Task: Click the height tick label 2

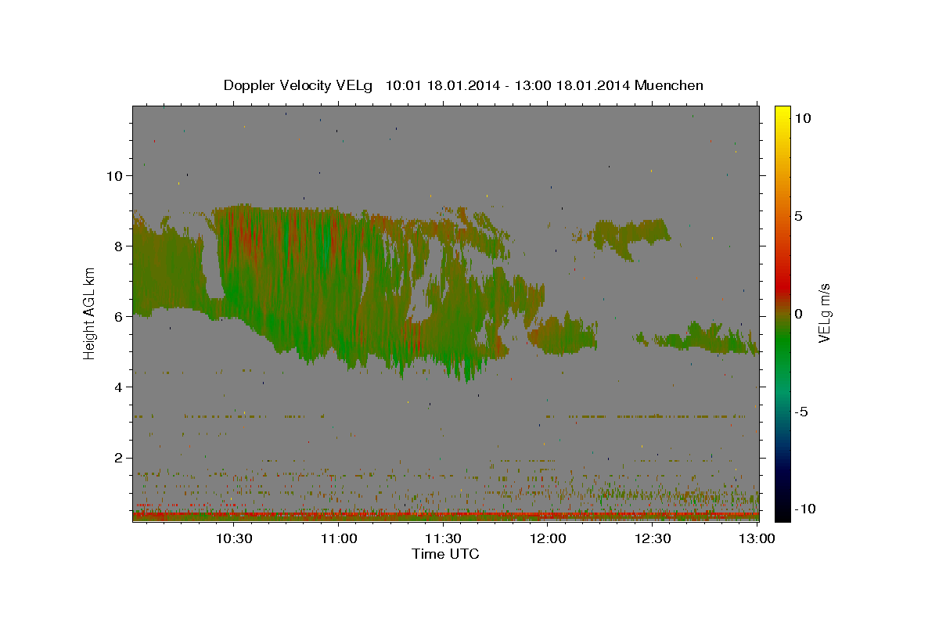Action: pos(118,458)
